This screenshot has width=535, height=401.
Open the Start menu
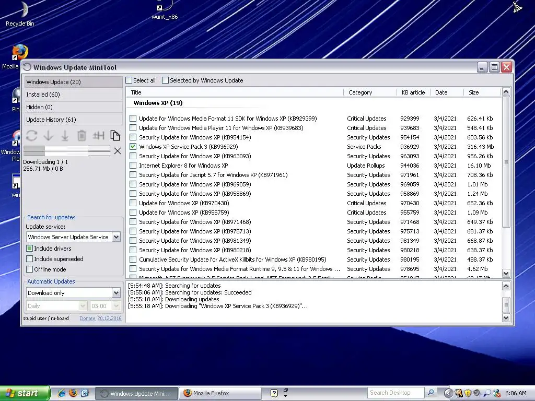(x=25, y=393)
